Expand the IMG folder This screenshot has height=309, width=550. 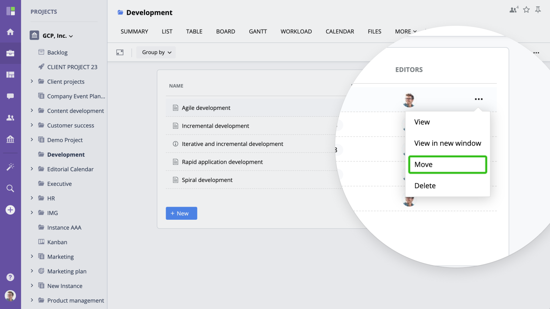click(32, 213)
